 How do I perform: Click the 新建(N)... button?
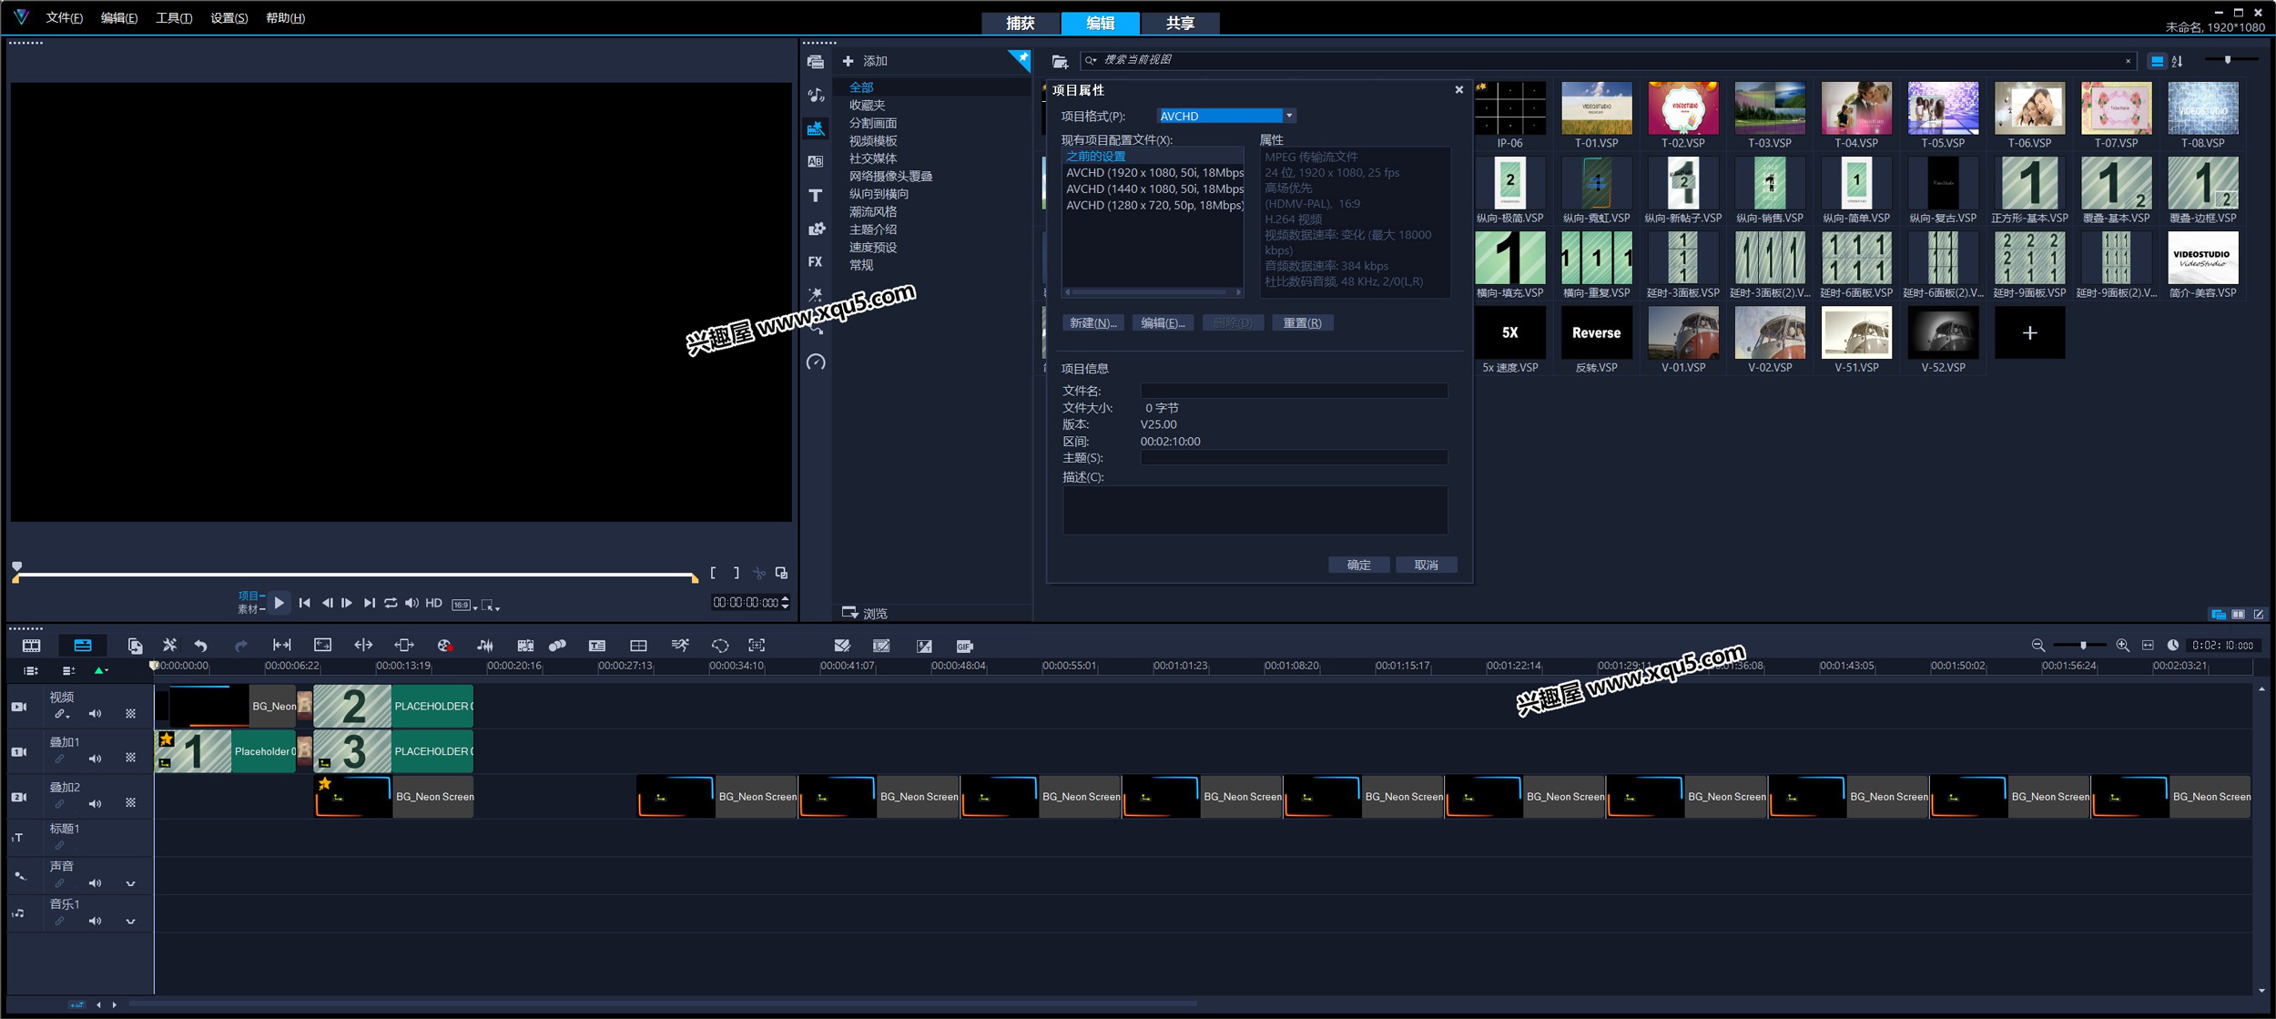1092,322
